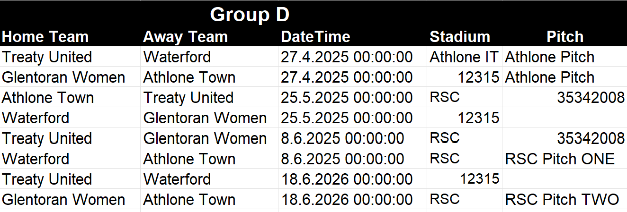This screenshot has height=212, width=627.
Task: Select the Pitch header cell
Action: point(564,37)
